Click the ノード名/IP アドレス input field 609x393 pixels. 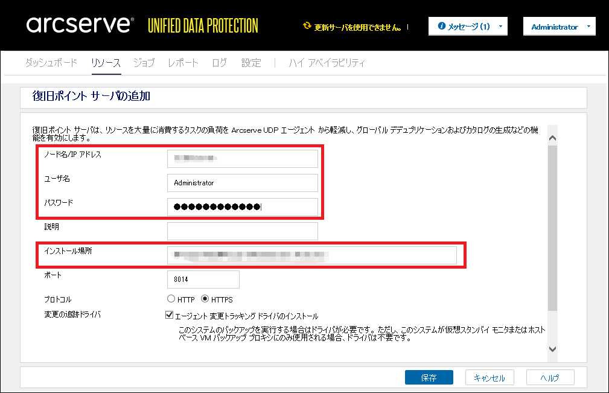point(243,158)
